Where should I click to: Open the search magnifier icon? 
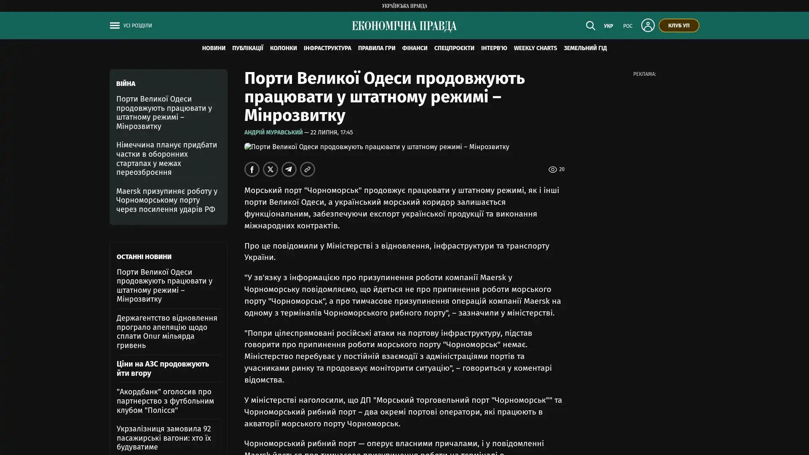coord(590,26)
